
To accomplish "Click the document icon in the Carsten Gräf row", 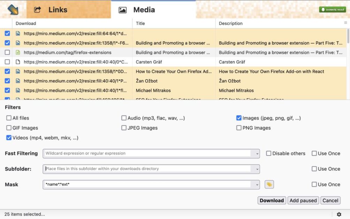I will point(18,62).
